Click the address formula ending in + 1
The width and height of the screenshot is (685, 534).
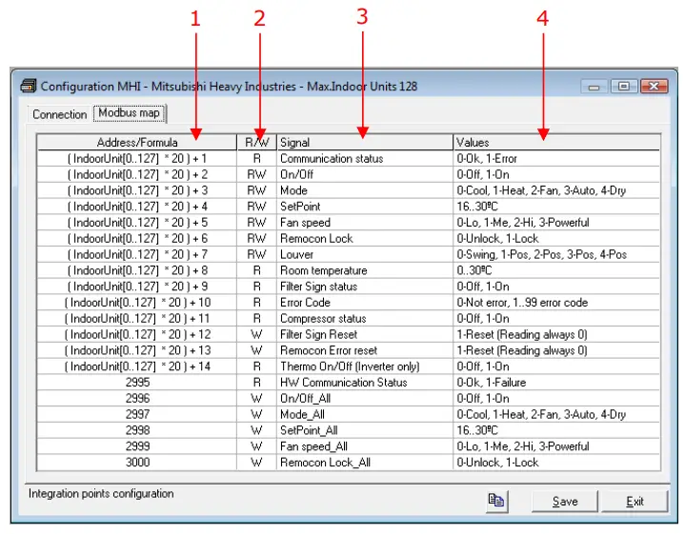pos(137,159)
